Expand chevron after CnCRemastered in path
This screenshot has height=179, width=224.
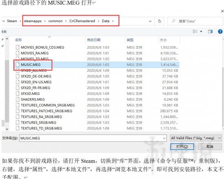pyautogui.click(x=99, y=21)
